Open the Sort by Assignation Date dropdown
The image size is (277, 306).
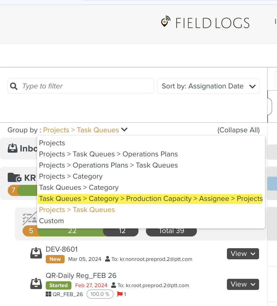[x=209, y=86]
